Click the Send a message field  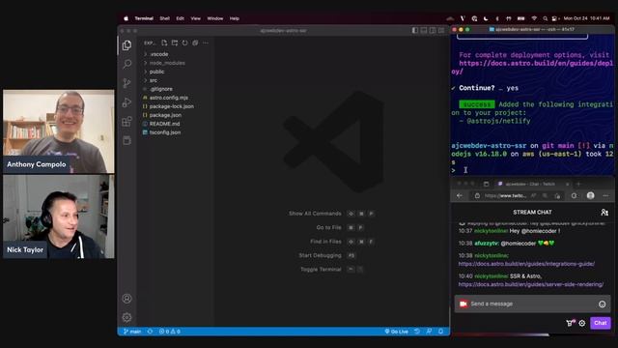pos(532,304)
